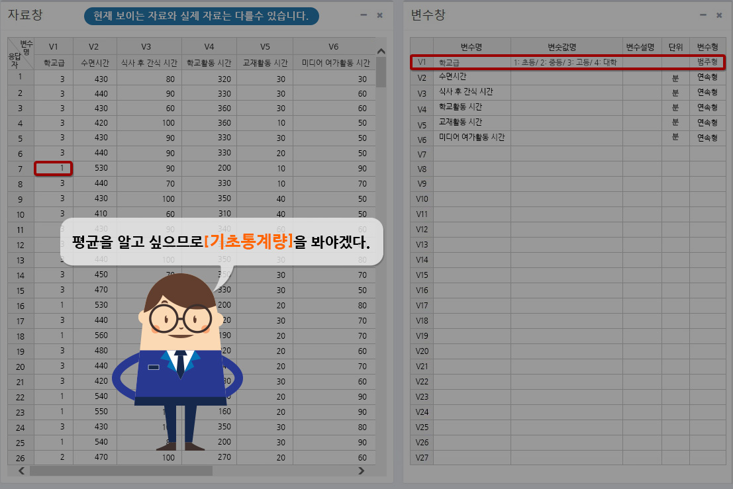733x489 pixels.
Task: Click the 학교활동 시간 column name in data table
Action: point(209,63)
